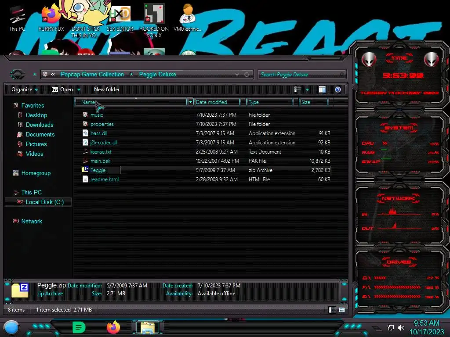The width and height of the screenshot is (450, 337).
Task: Click File Explorer taskbar button
Action: point(148,327)
